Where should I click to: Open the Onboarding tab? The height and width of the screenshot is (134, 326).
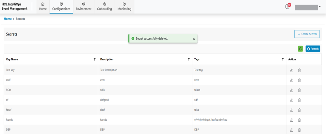104,6
